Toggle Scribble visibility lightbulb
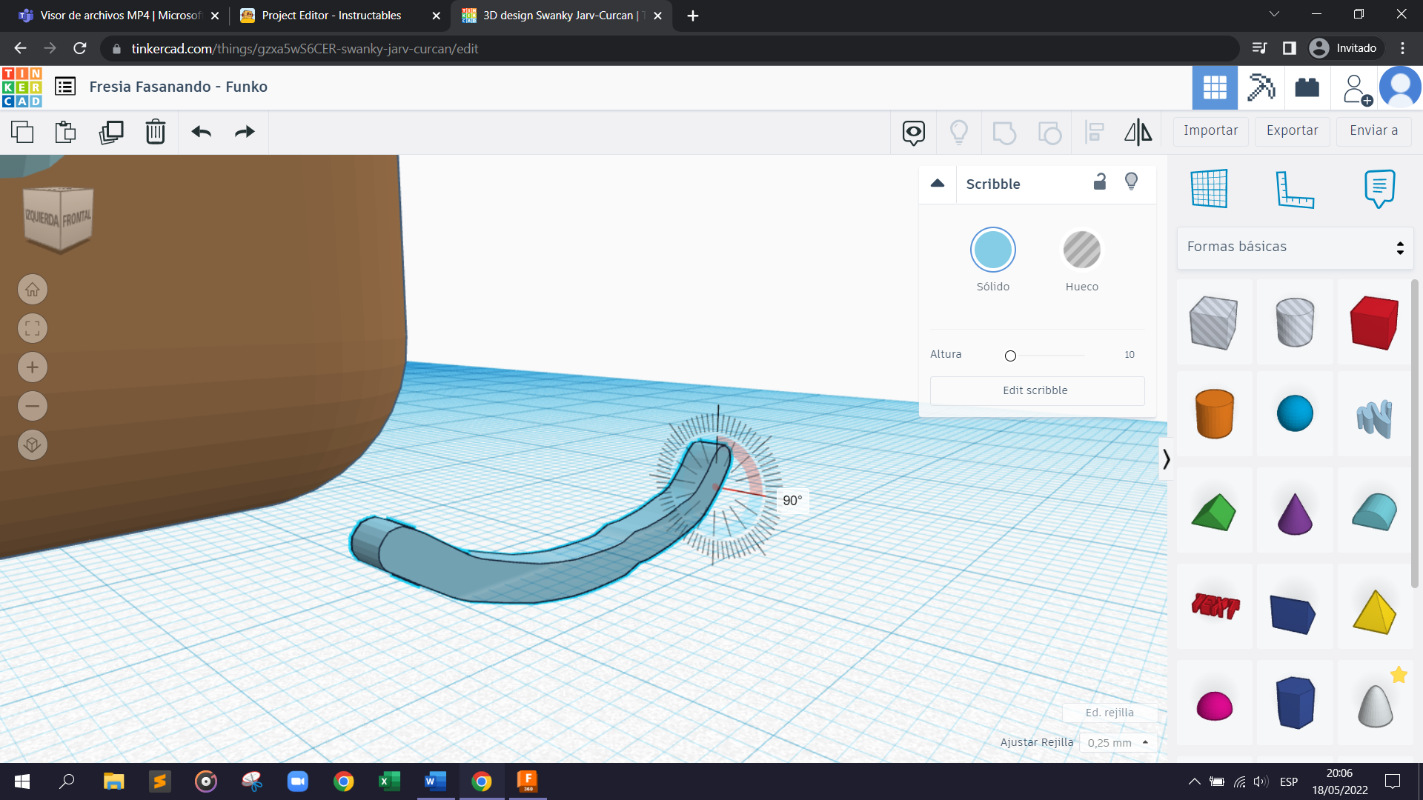The image size is (1423, 800). coord(1131,182)
